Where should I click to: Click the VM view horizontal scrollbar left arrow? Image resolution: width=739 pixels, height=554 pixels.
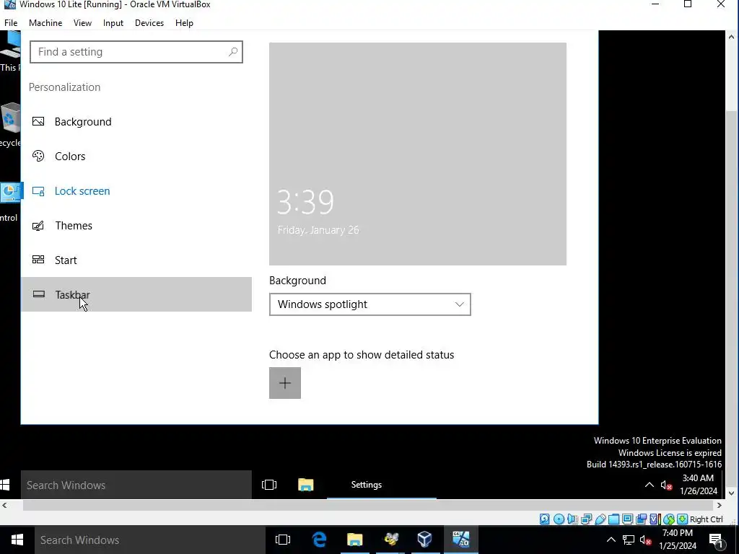5,506
